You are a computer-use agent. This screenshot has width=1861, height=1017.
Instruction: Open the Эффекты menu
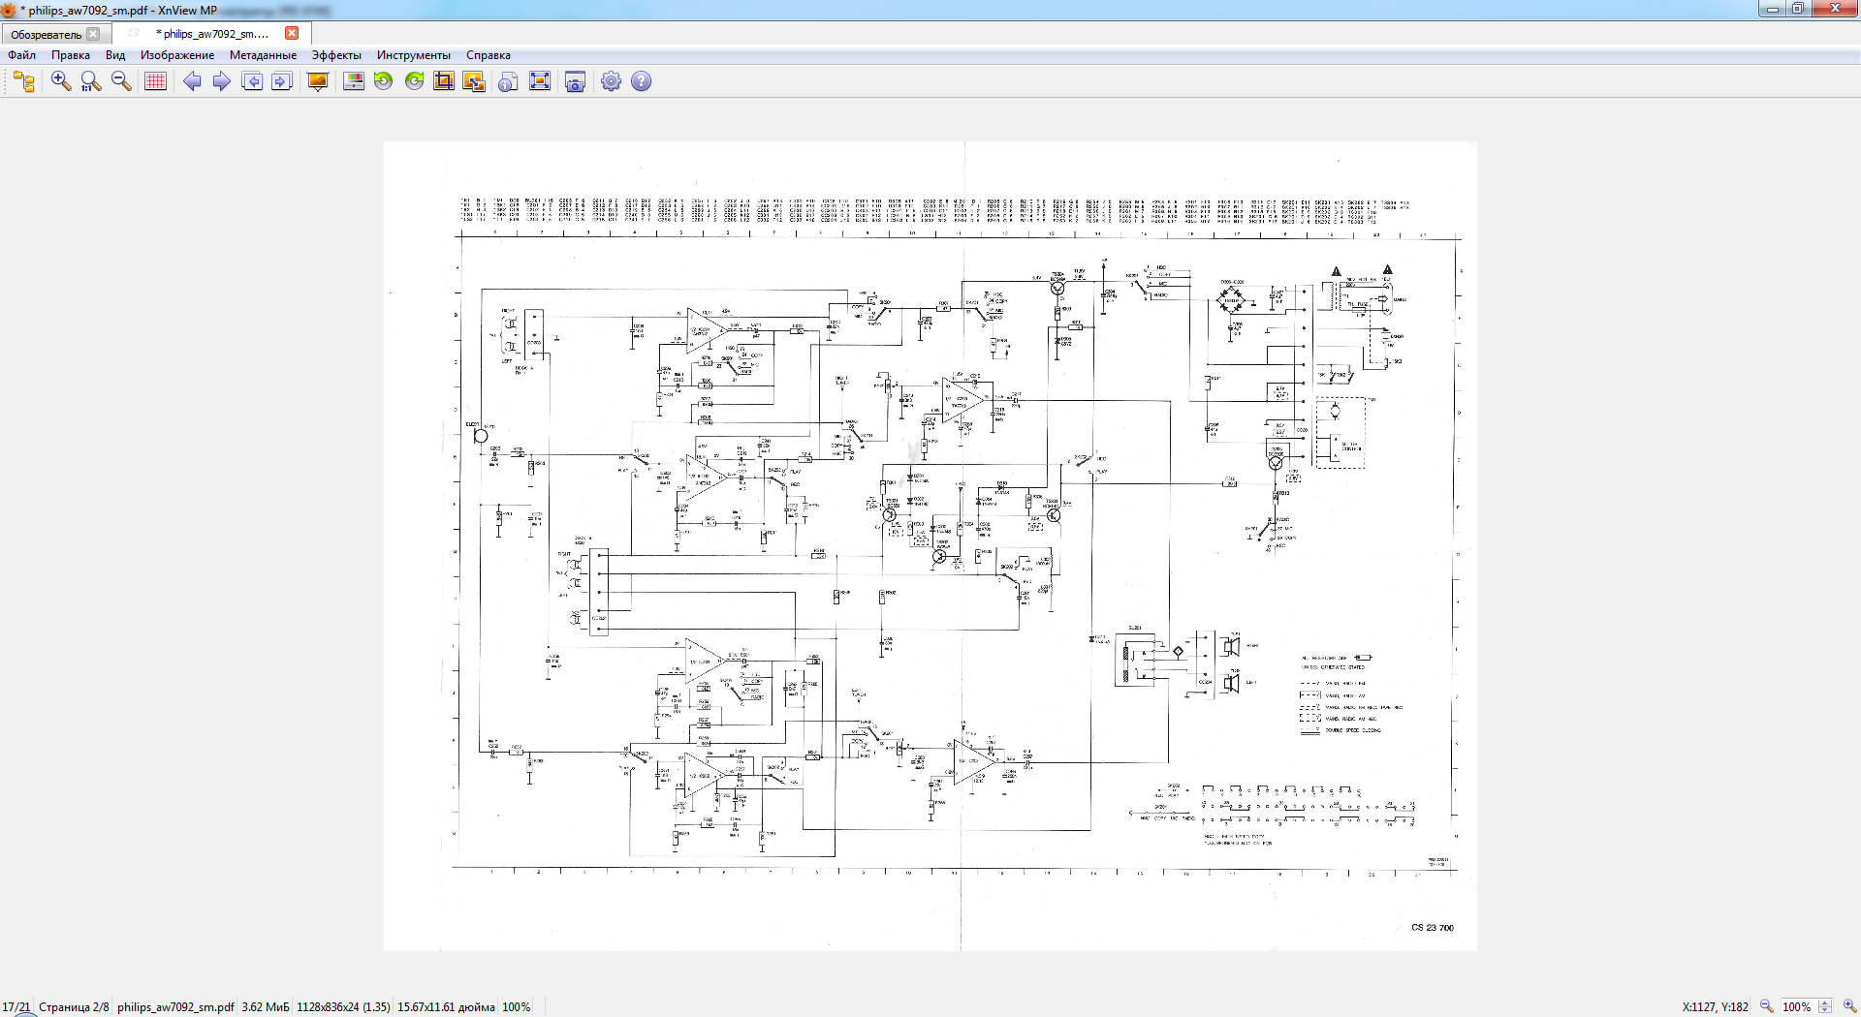click(x=336, y=55)
